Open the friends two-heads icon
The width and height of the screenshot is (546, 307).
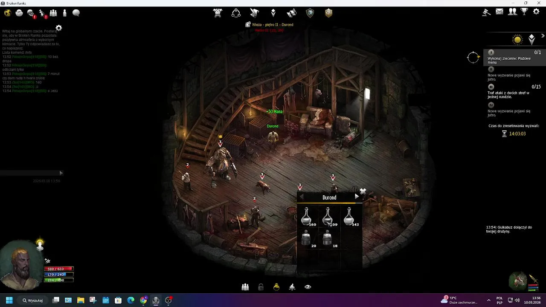click(x=512, y=12)
